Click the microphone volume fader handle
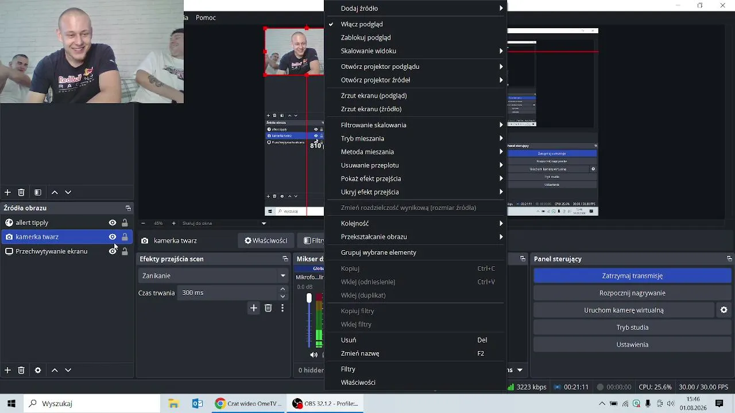 pyautogui.click(x=309, y=298)
